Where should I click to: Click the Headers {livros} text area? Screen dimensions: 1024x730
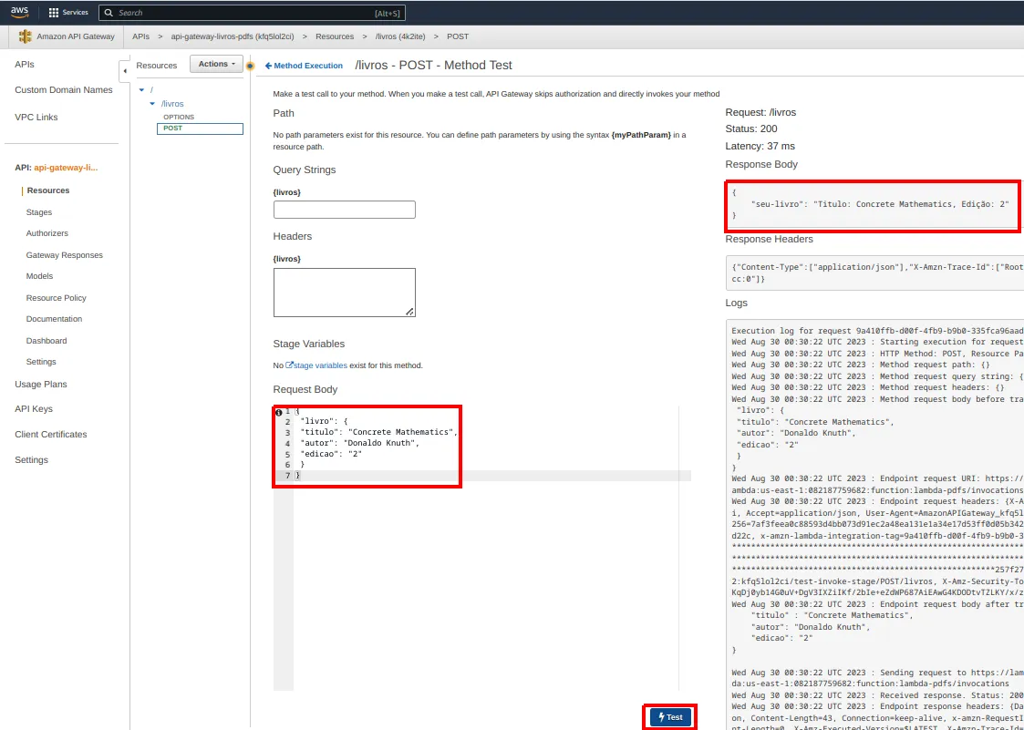coord(344,293)
